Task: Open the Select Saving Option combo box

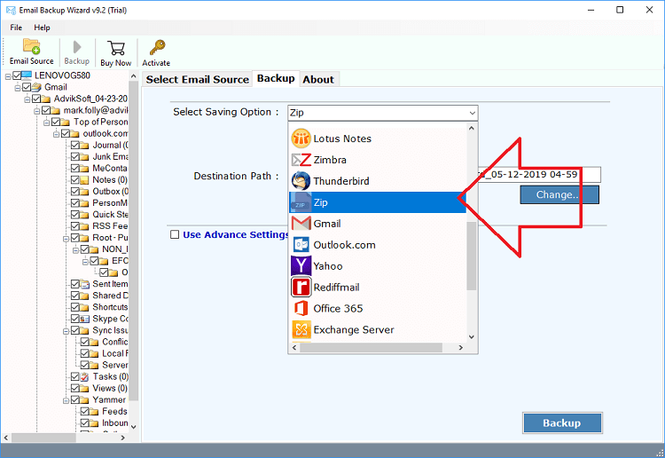Action: pos(382,113)
